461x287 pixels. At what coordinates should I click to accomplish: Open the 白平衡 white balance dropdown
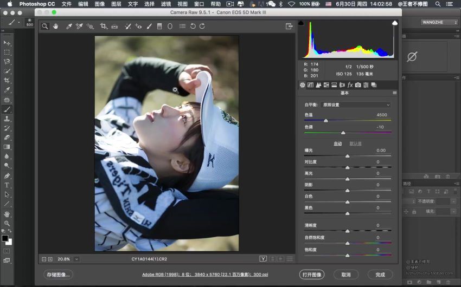[x=355, y=105]
